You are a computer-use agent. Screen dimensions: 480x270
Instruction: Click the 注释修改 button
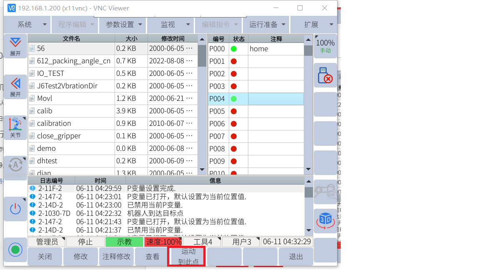(116, 257)
